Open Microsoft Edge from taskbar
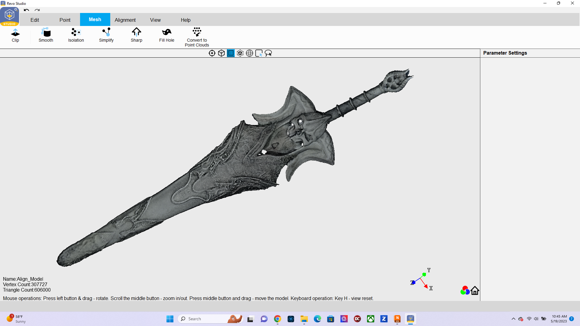580x326 pixels. click(317, 319)
